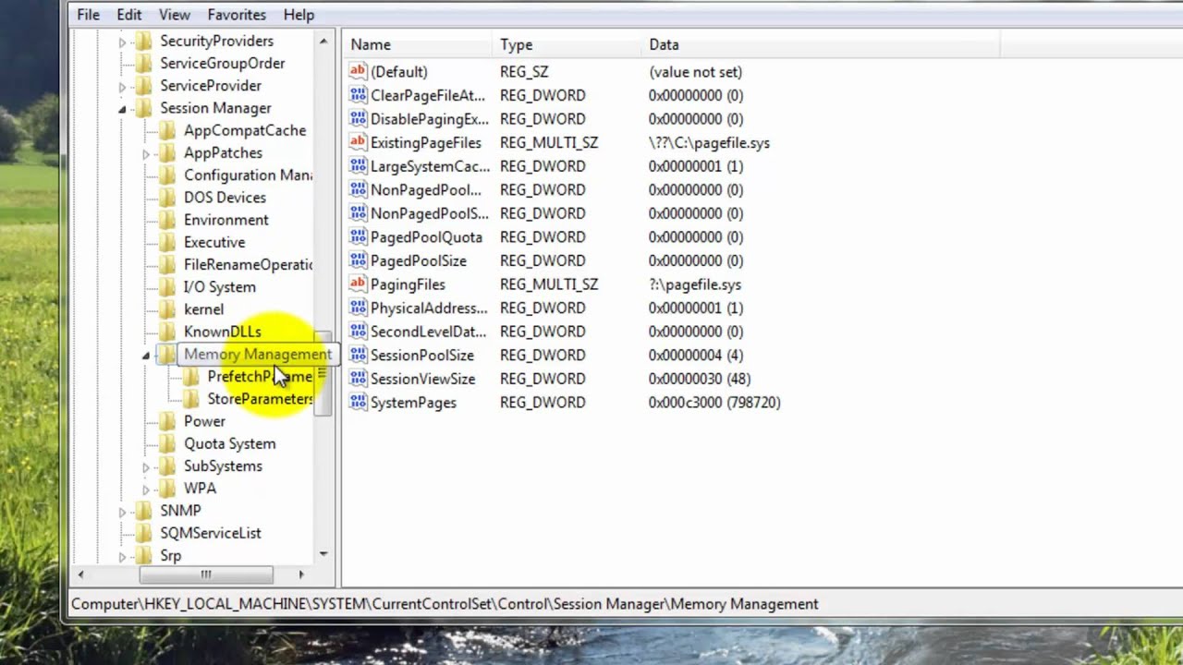Click the LargeSystemCache DWORD icon
This screenshot has height=665, width=1183.
click(358, 166)
